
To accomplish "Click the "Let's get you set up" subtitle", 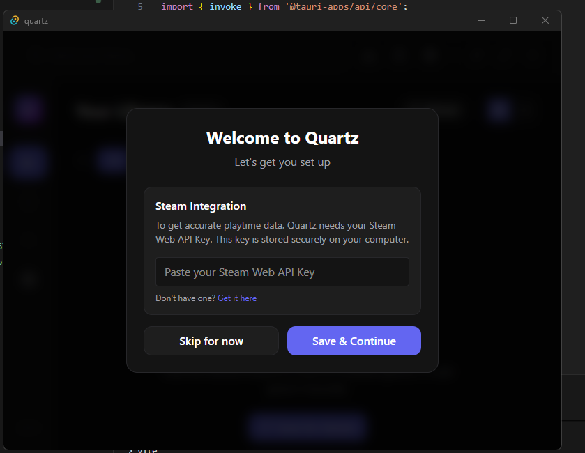I will click(282, 162).
